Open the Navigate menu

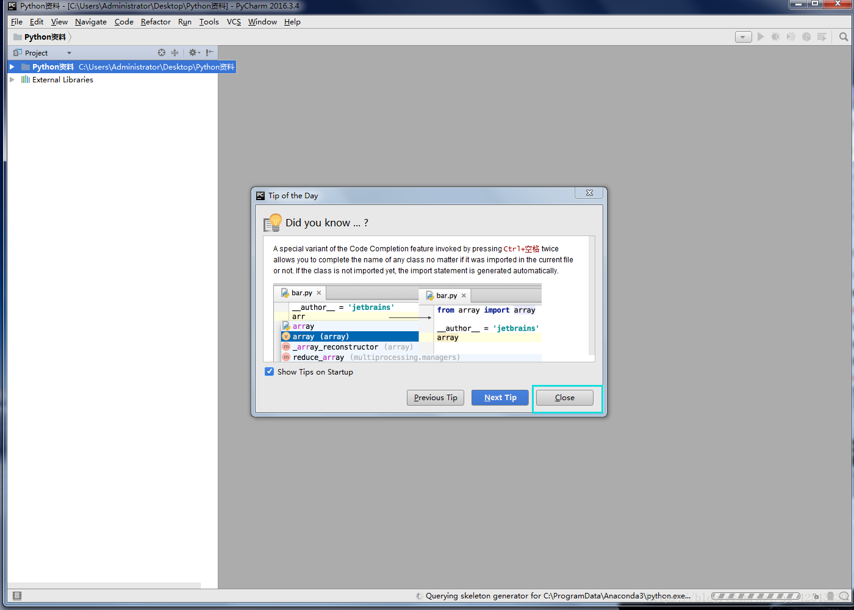click(91, 21)
